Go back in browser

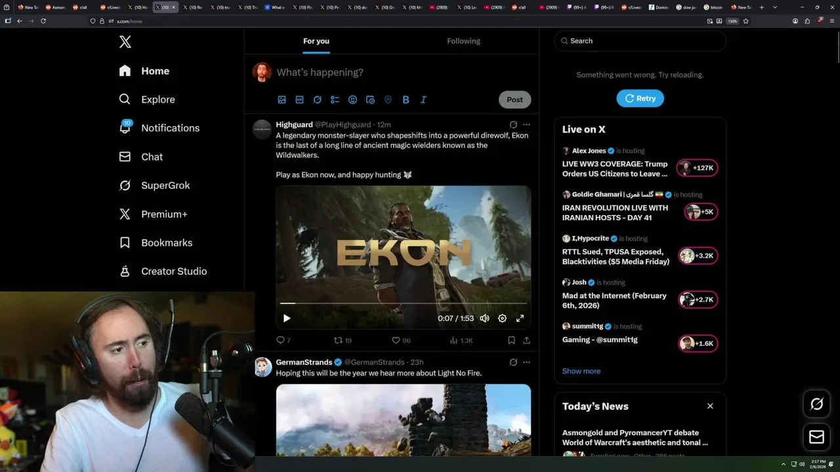click(x=20, y=21)
